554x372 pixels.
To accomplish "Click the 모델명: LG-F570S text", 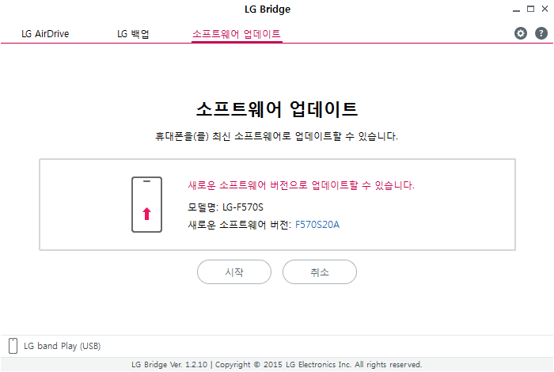I will click(225, 207).
